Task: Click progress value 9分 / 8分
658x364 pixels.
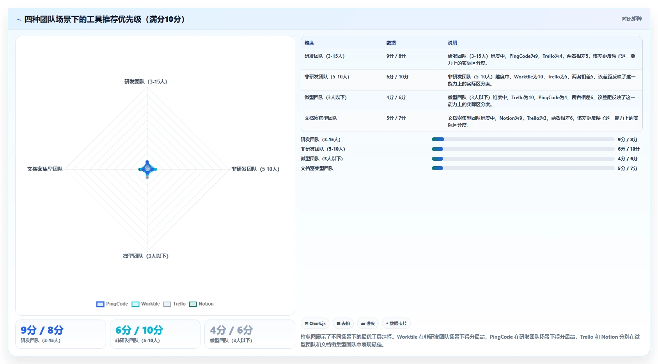Action: (x=628, y=140)
